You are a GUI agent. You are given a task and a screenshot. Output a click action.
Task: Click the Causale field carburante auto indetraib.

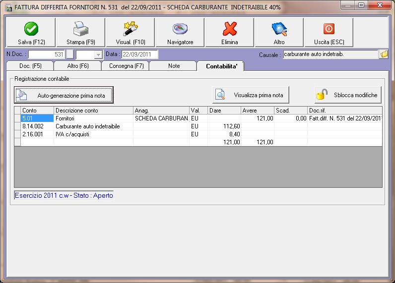(x=330, y=54)
